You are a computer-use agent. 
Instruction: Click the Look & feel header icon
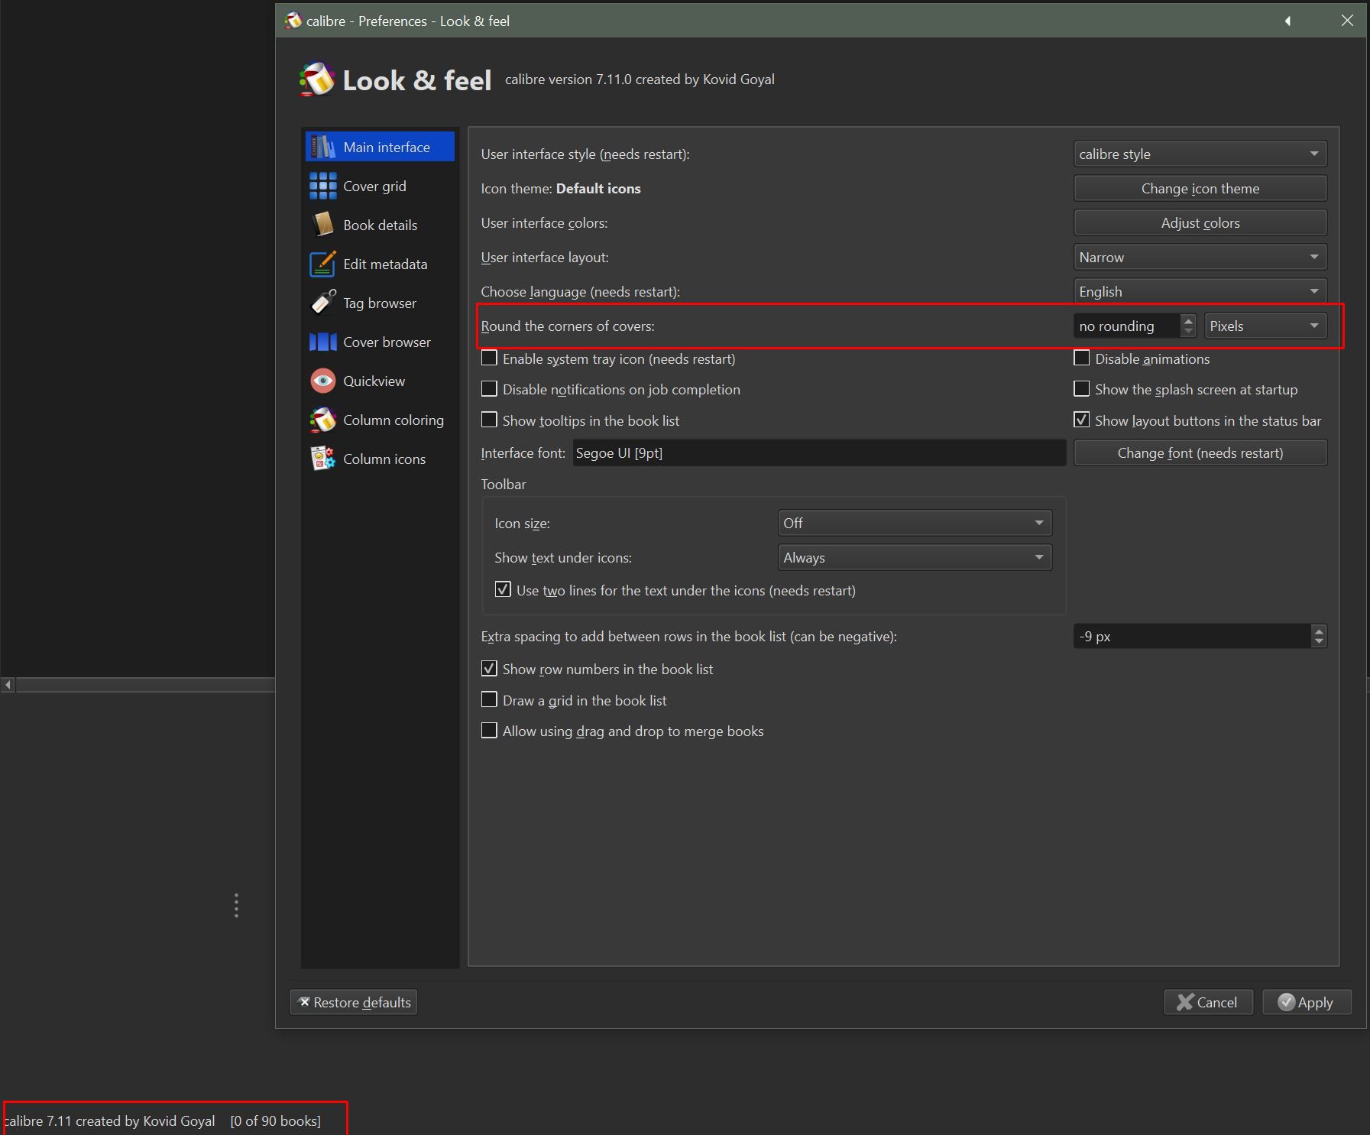316,79
